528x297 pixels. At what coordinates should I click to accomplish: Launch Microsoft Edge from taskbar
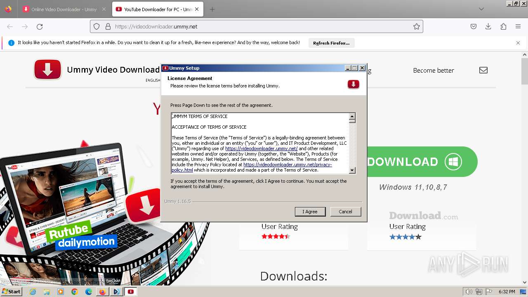[89, 292]
